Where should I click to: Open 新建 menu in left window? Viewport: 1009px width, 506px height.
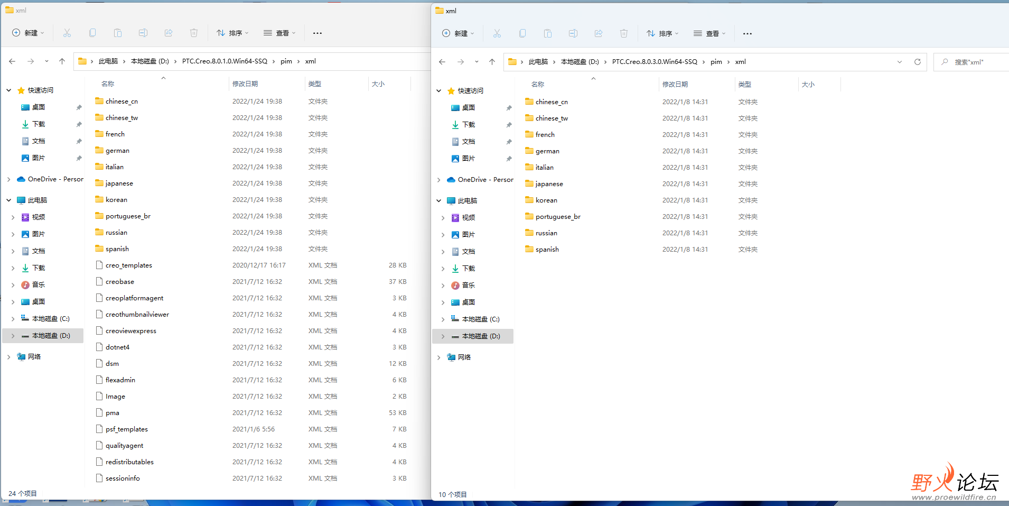pyautogui.click(x=28, y=33)
